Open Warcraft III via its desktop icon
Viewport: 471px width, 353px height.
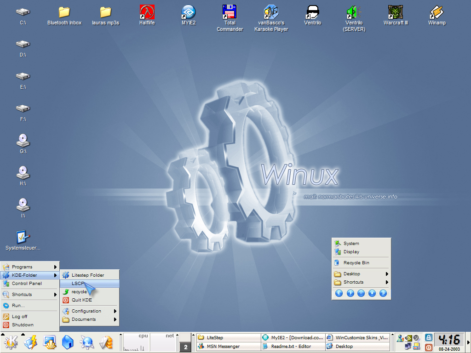pos(395,12)
